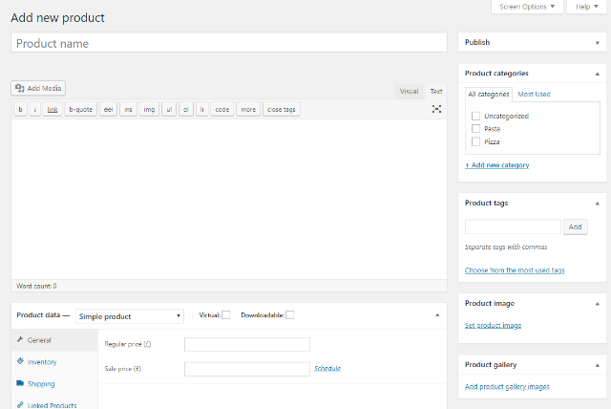Collapse the Product tags panel
Image resolution: width=611 pixels, height=409 pixels.
[598, 204]
